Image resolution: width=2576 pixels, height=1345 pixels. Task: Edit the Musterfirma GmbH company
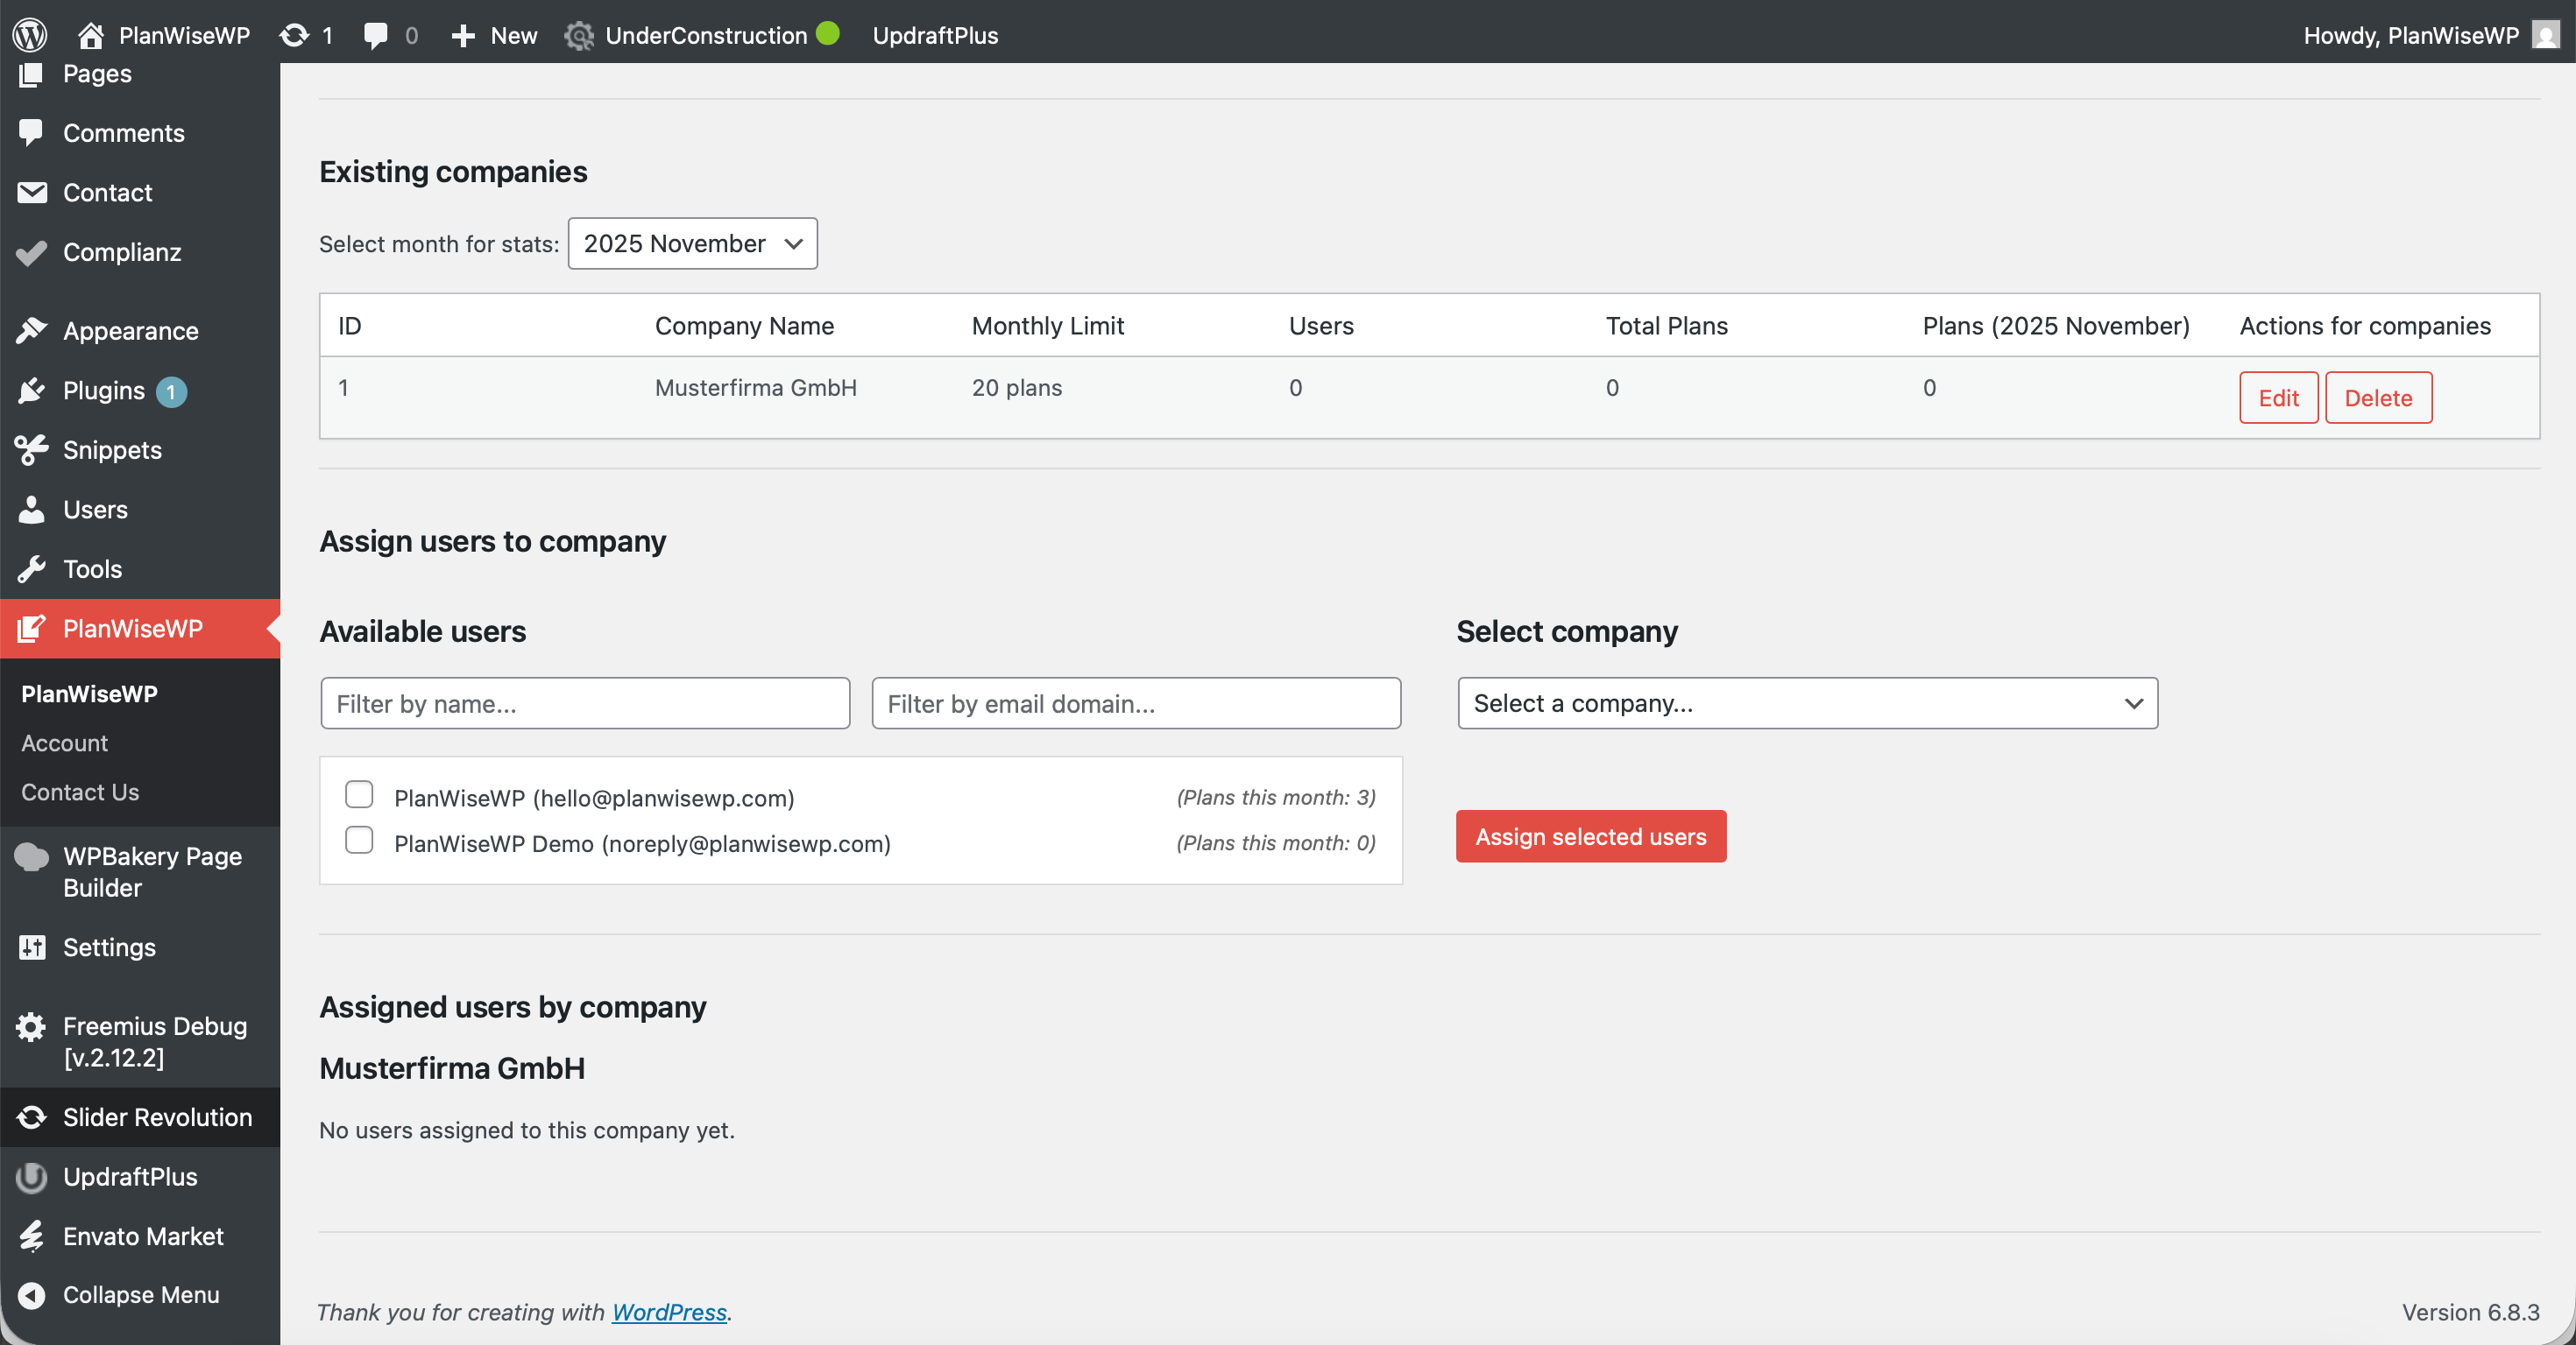pyautogui.click(x=2278, y=397)
